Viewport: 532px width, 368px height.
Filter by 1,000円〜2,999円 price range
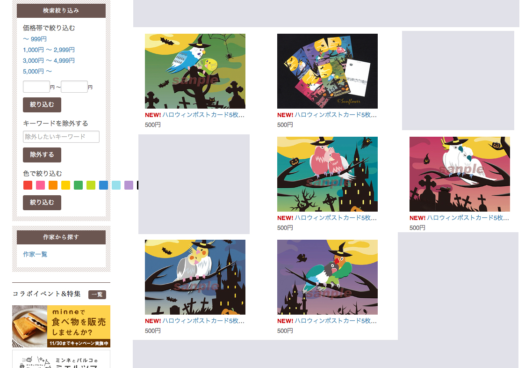[49, 50]
